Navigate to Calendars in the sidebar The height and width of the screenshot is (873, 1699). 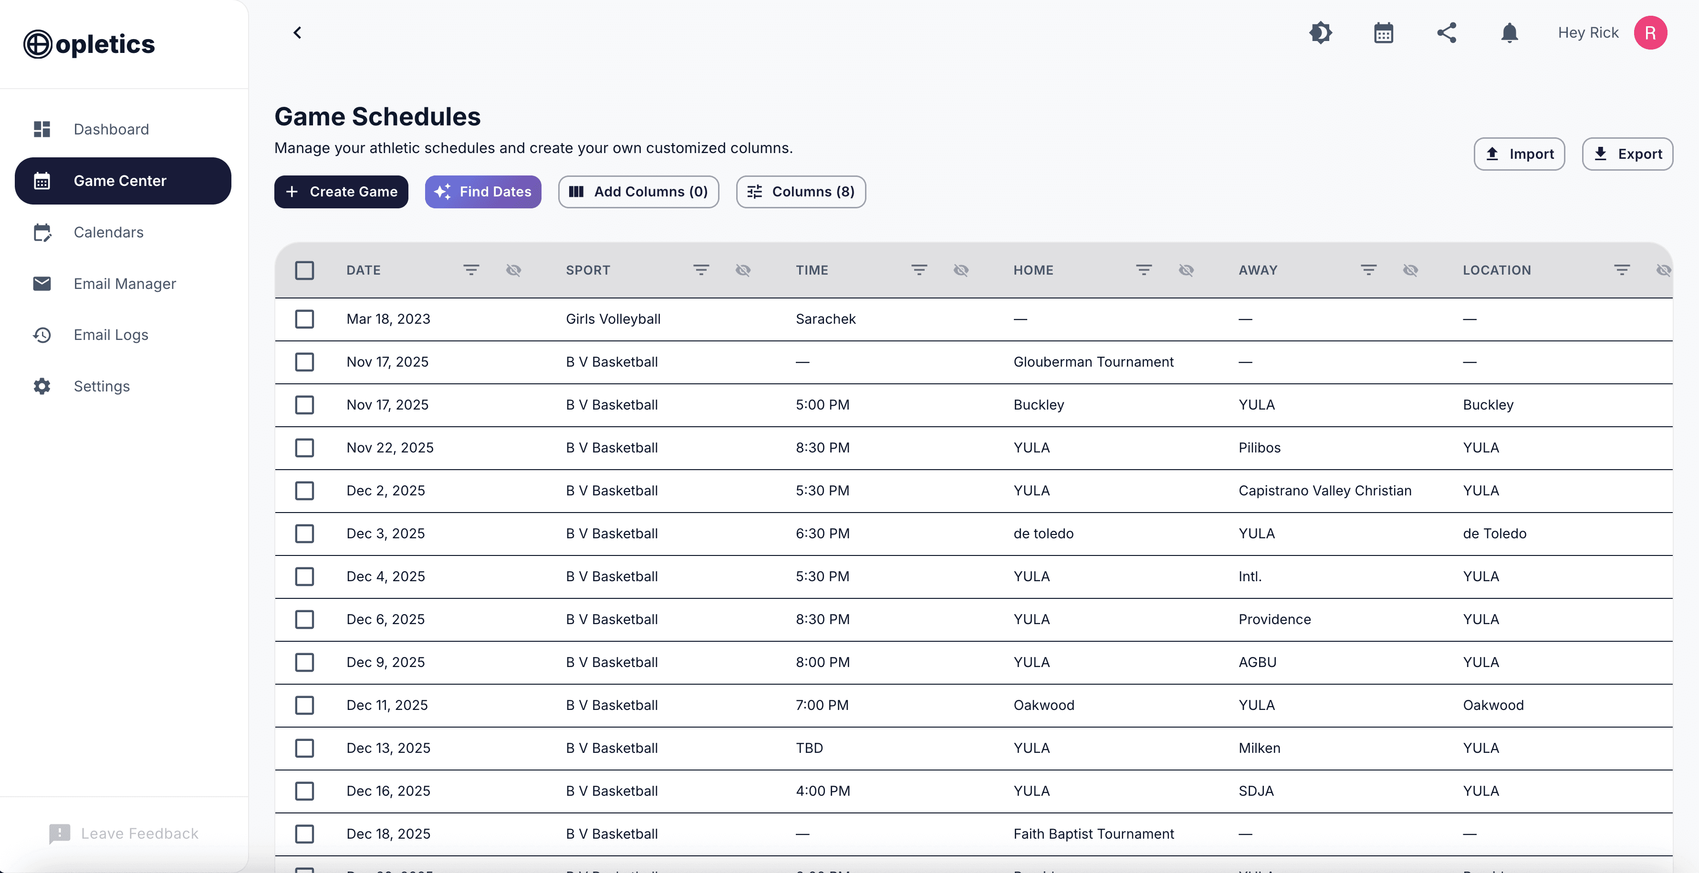(108, 232)
